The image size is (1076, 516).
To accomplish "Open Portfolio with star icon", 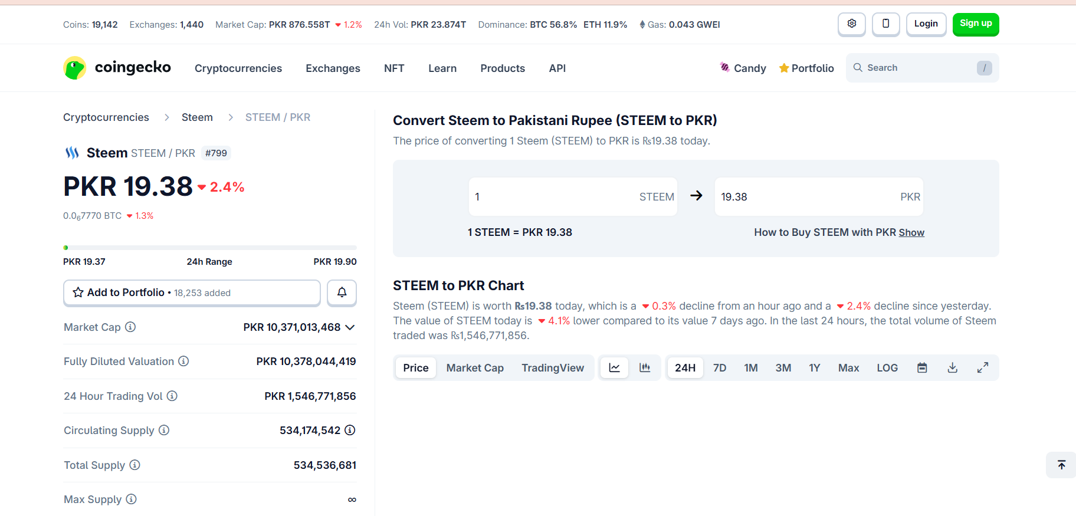I will pyautogui.click(x=806, y=68).
